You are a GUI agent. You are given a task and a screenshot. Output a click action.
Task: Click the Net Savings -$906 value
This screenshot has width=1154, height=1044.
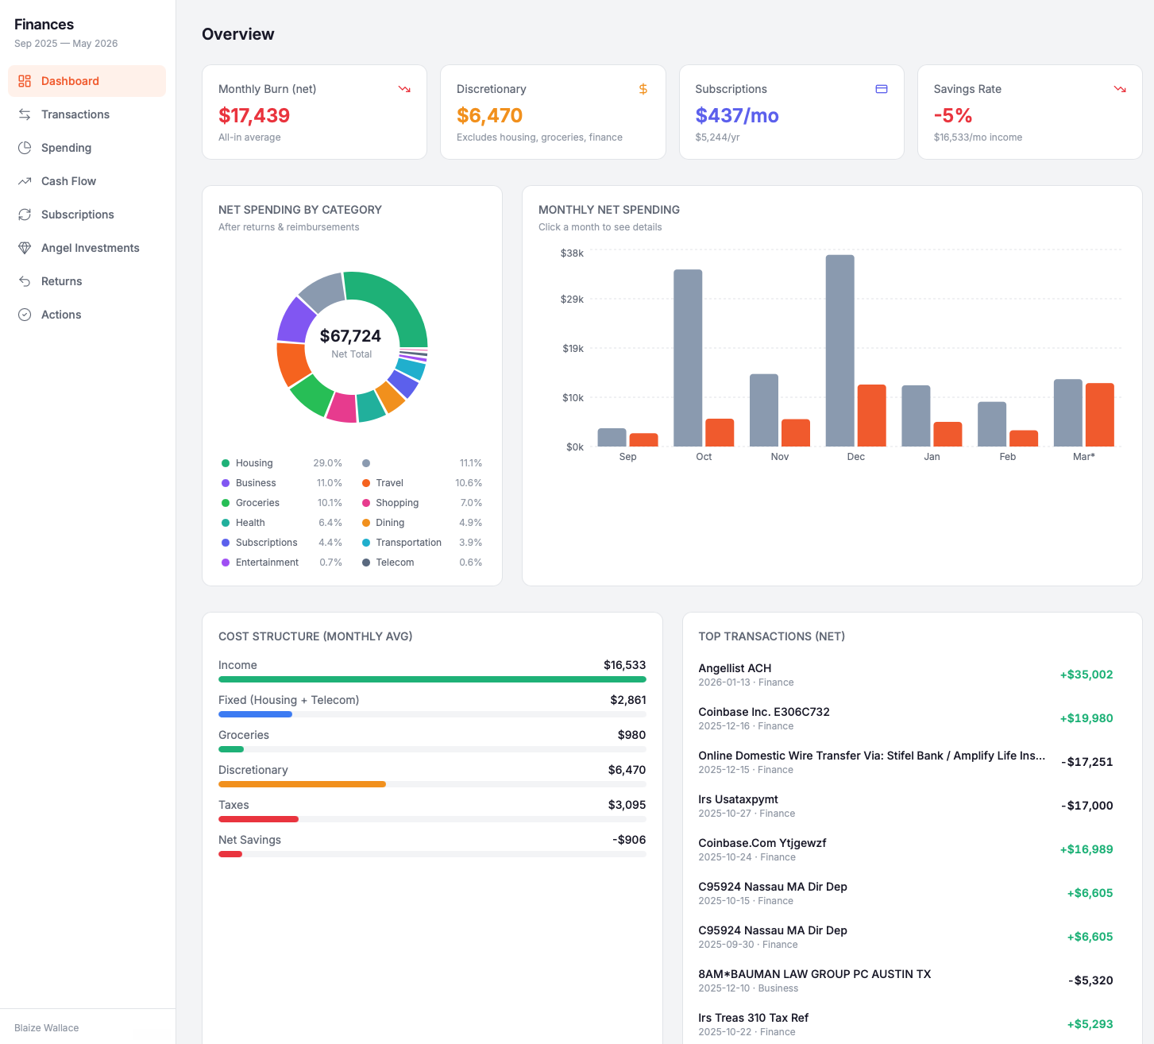[629, 840]
